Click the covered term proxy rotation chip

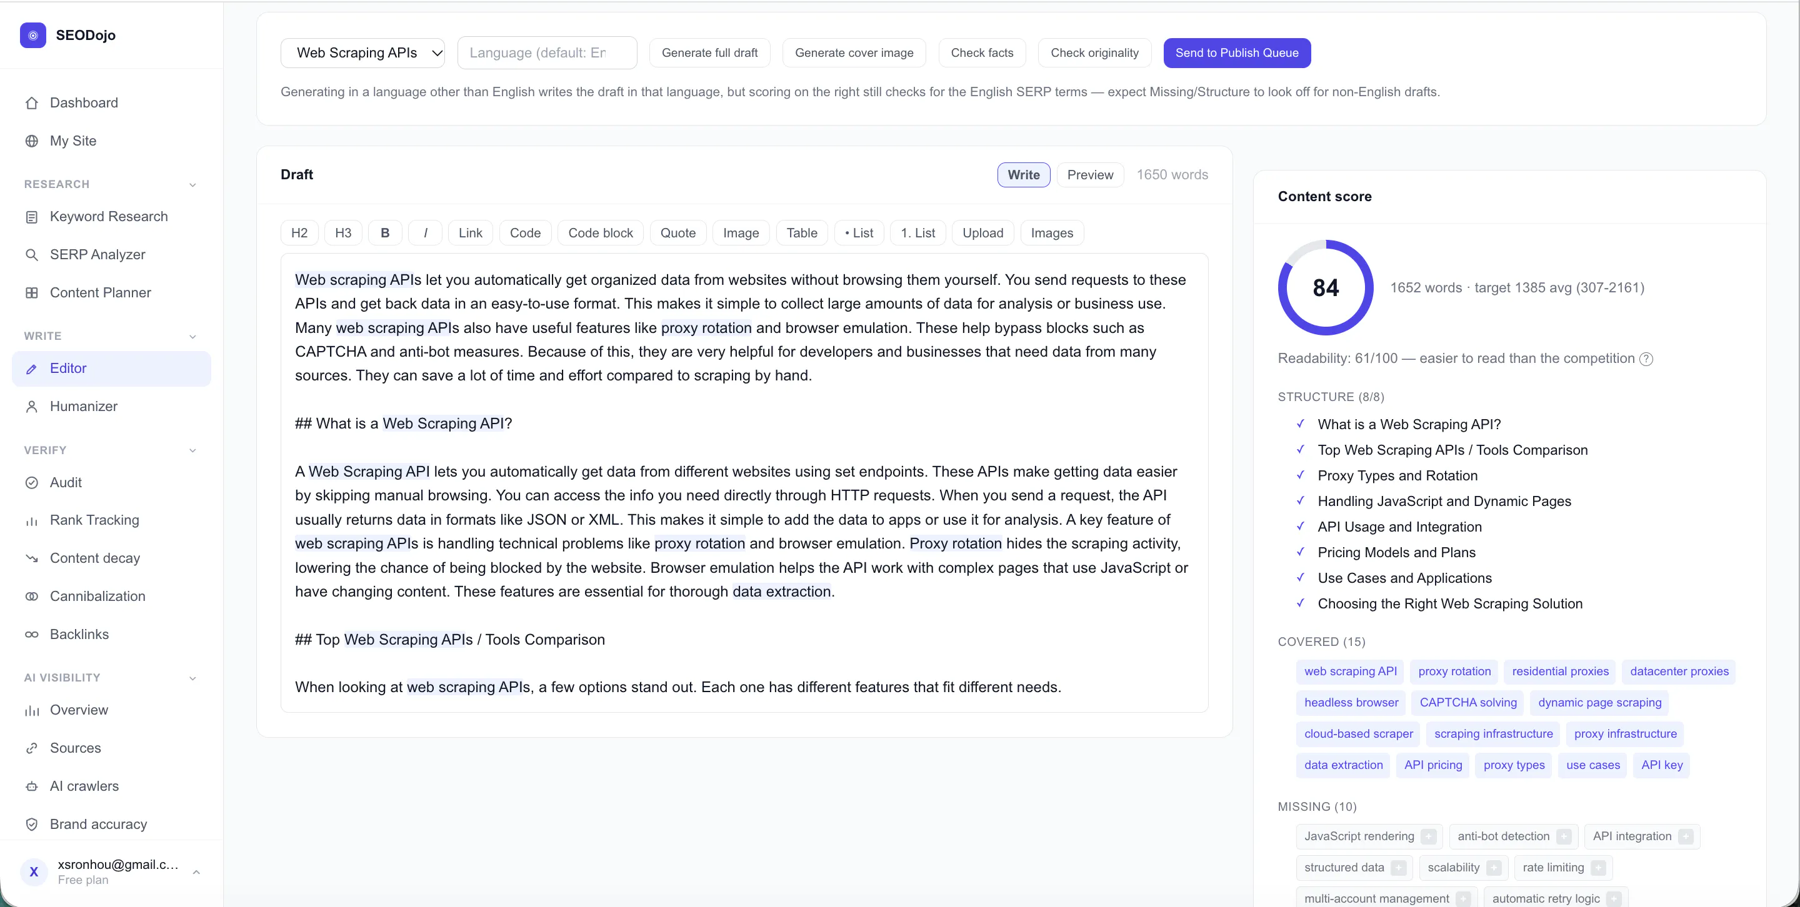pos(1453,672)
